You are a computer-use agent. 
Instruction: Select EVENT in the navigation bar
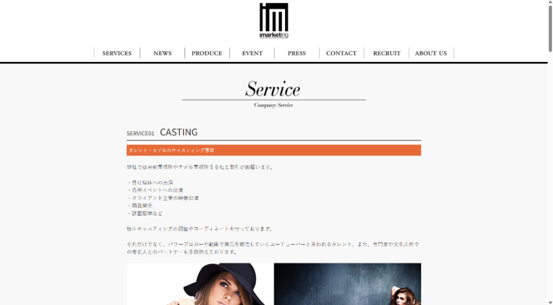pyautogui.click(x=252, y=53)
